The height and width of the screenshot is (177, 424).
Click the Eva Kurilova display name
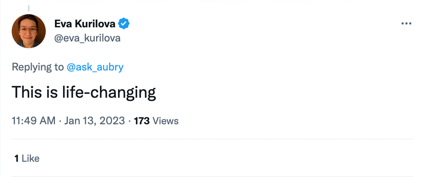(85, 23)
